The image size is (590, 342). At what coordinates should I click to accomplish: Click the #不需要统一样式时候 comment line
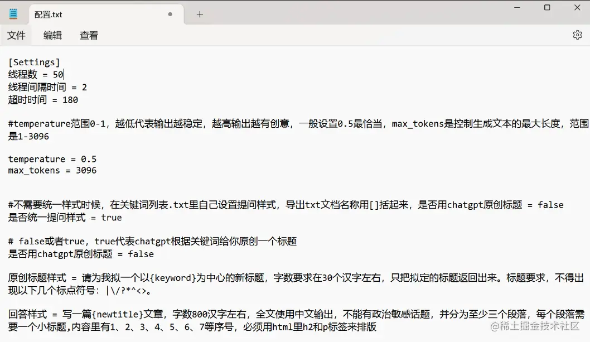(286, 205)
